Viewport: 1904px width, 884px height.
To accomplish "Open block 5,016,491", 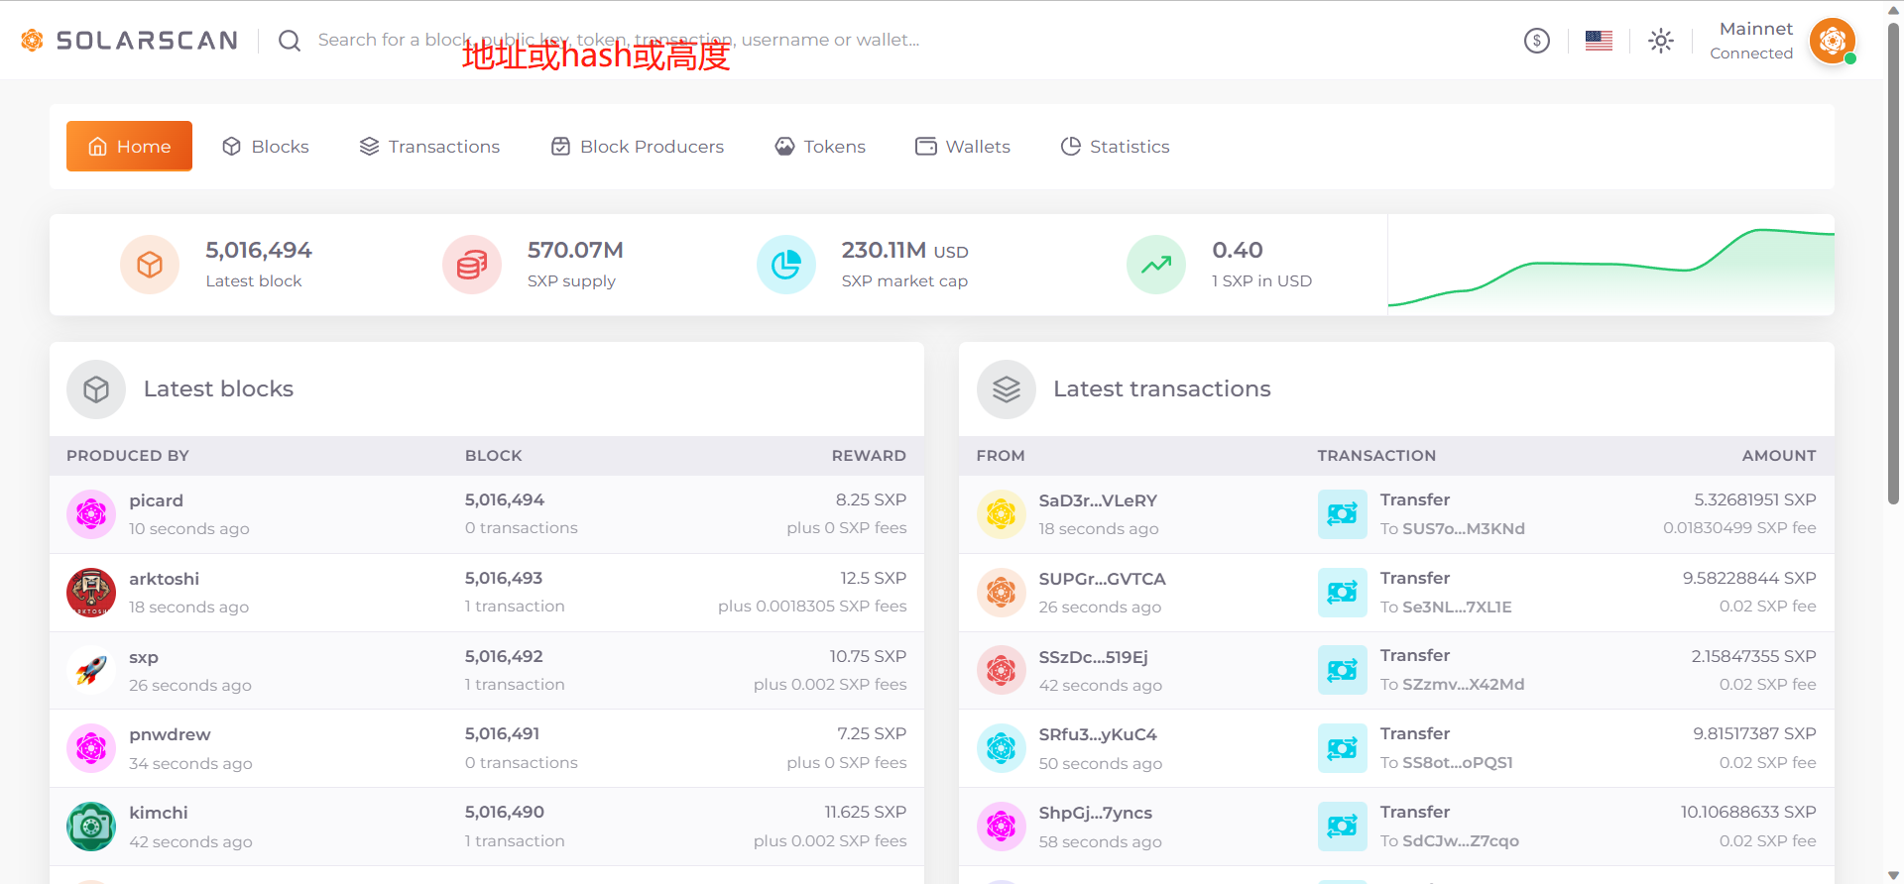I will click(503, 733).
